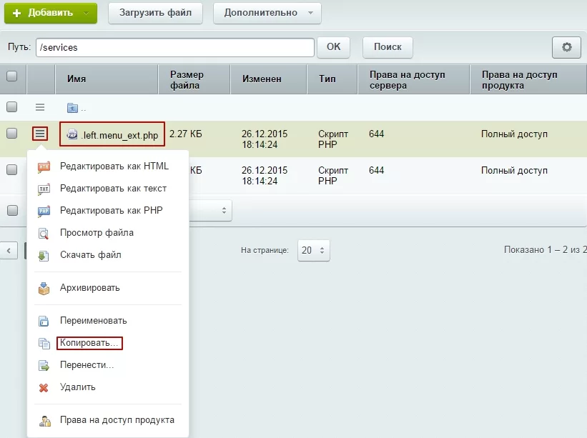Open hamburger menu for .left.menu_ext.php row
Image resolution: width=587 pixels, height=438 pixels.
pos(40,134)
